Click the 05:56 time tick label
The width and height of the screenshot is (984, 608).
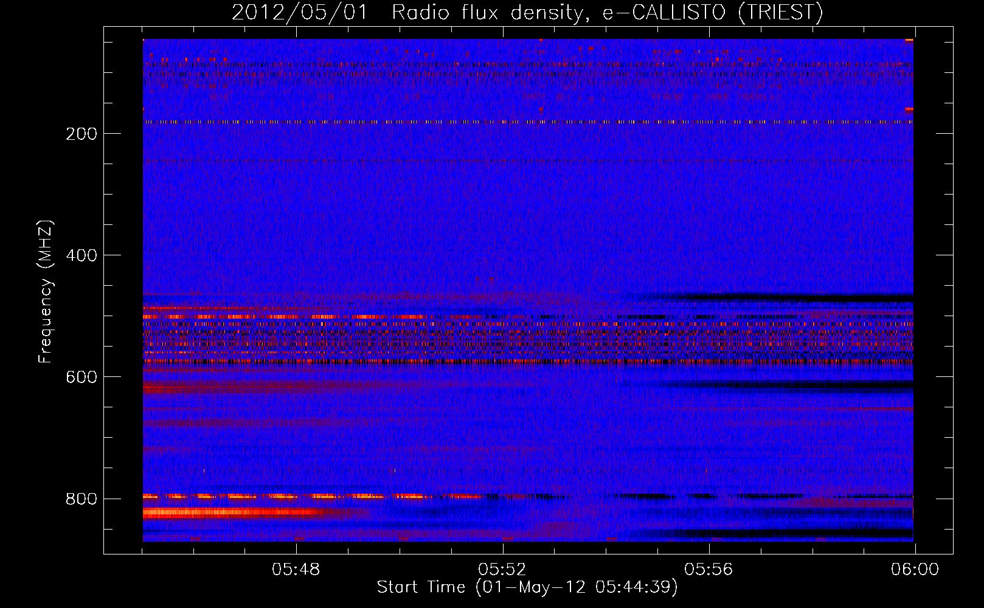point(709,570)
